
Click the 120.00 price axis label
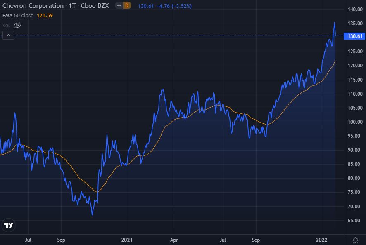355,66
